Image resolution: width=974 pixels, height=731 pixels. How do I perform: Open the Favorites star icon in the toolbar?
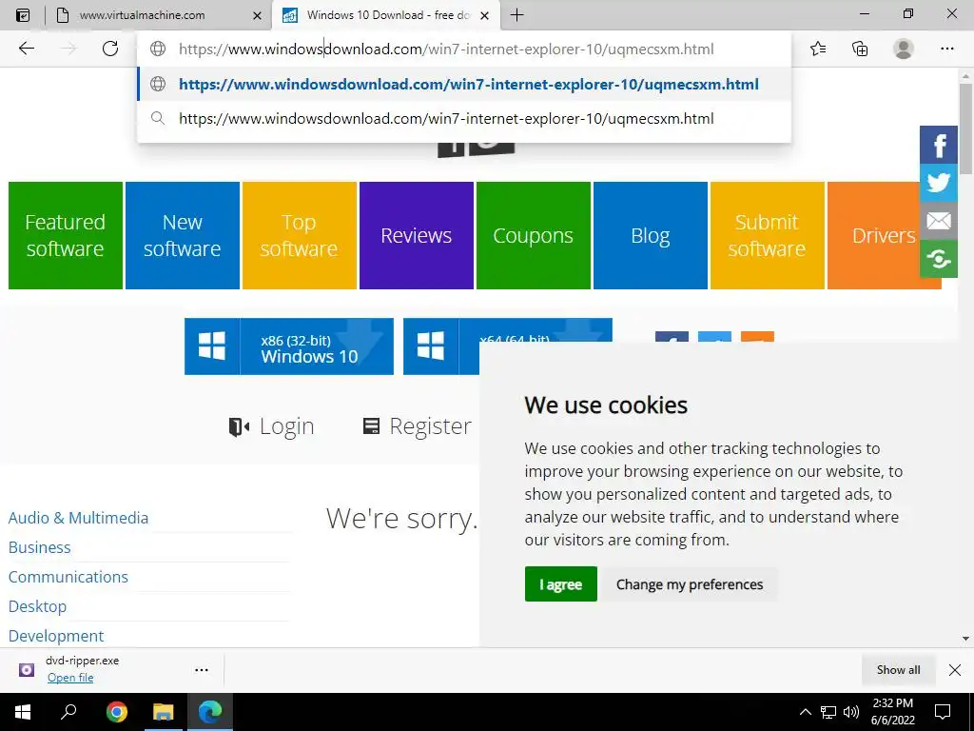coord(818,49)
